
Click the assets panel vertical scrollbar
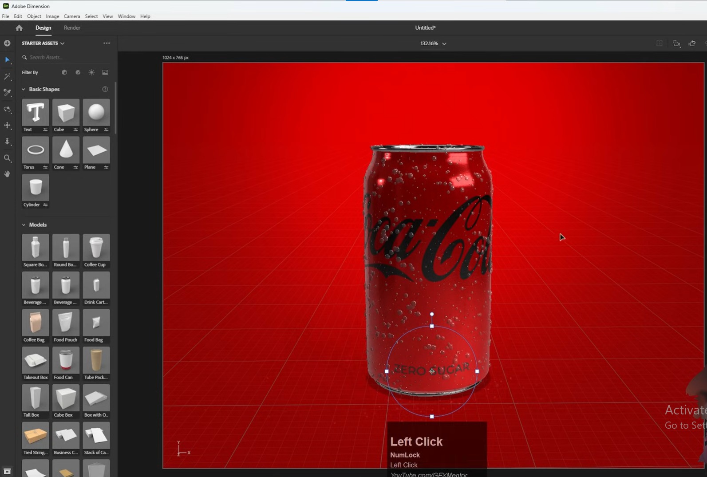click(116, 108)
